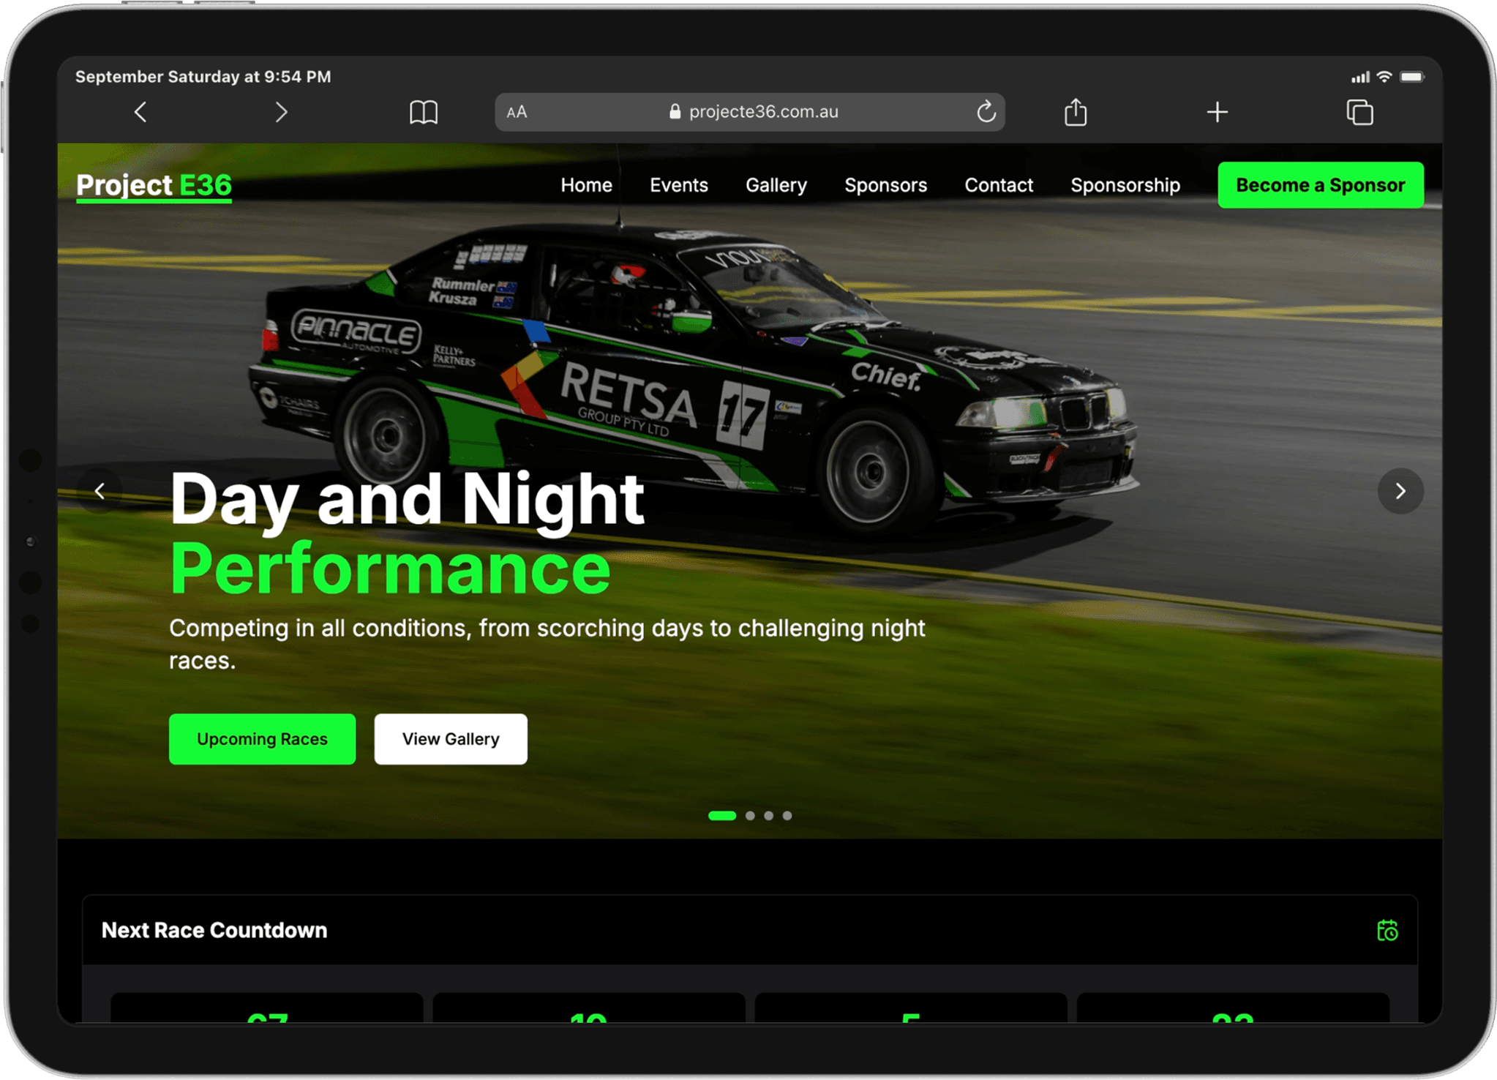Advance to the next hero slide with the right chevron
This screenshot has height=1080, width=1497.
coord(1400,491)
